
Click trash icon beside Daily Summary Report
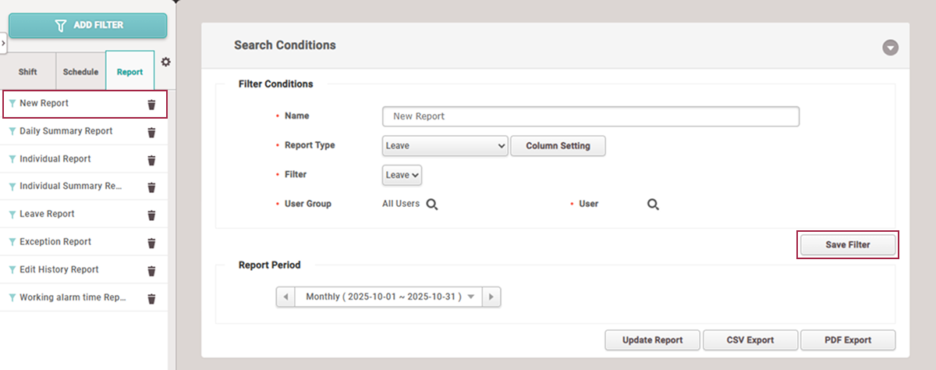[151, 132]
